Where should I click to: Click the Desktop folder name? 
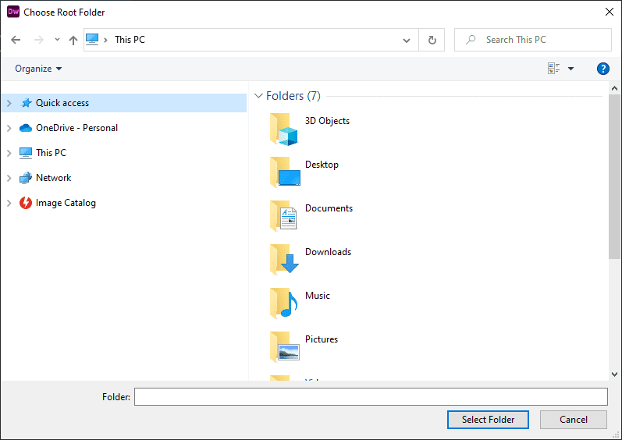tap(322, 165)
